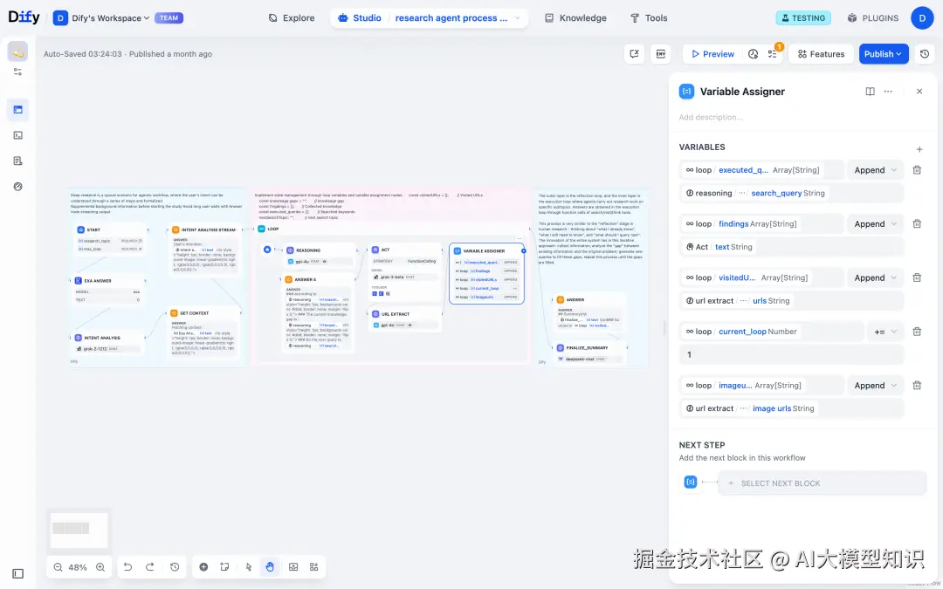
Task: Open the logs icon in left sidebar
Action: click(18, 161)
